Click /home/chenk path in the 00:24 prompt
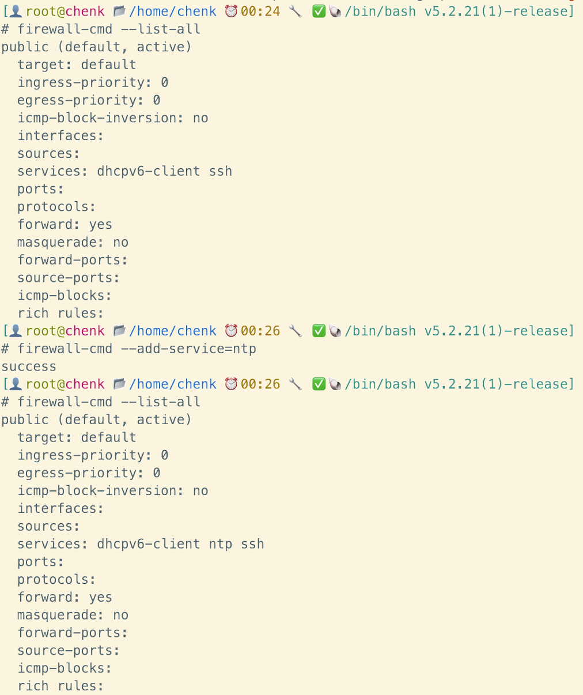 173,11
